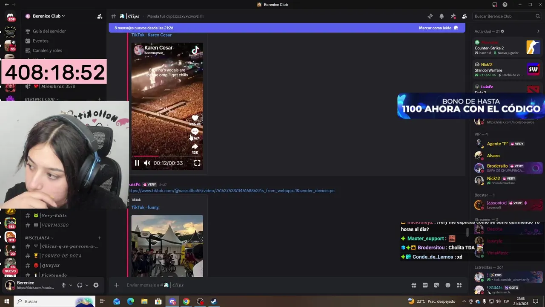
Task: Click the search magnifier icon
Action: [538, 16]
